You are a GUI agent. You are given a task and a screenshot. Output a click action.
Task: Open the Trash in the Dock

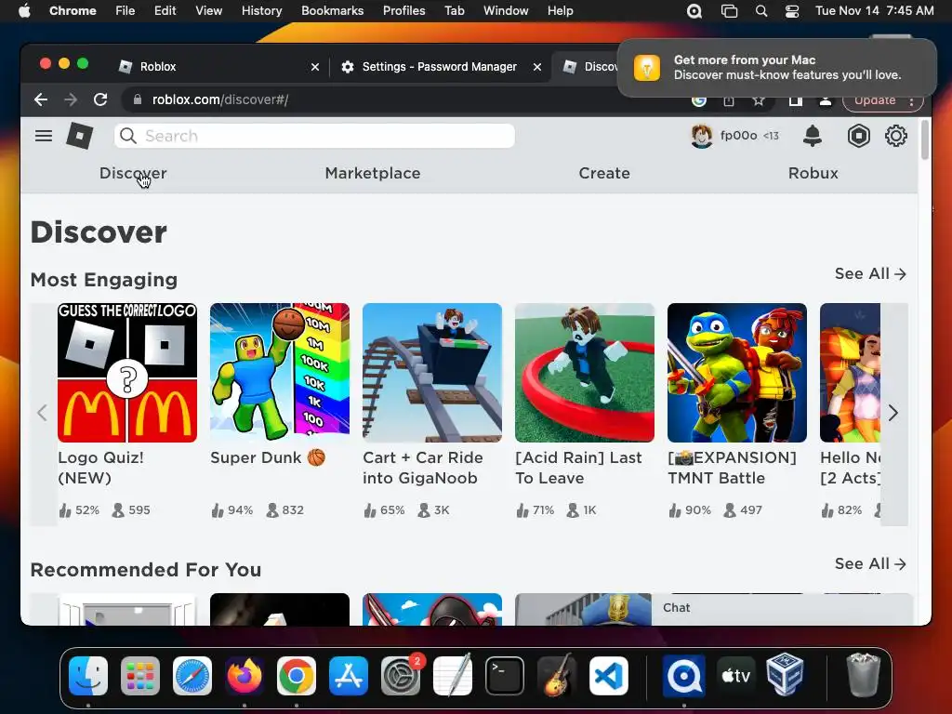pyautogui.click(x=863, y=675)
